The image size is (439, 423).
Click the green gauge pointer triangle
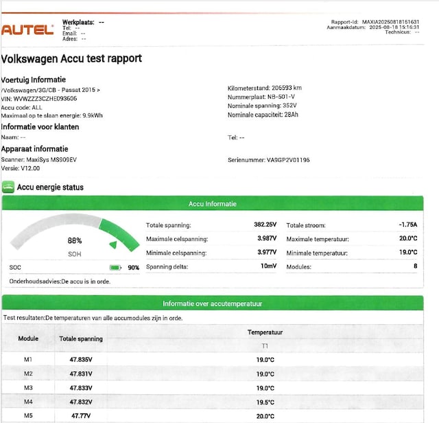click(x=113, y=244)
